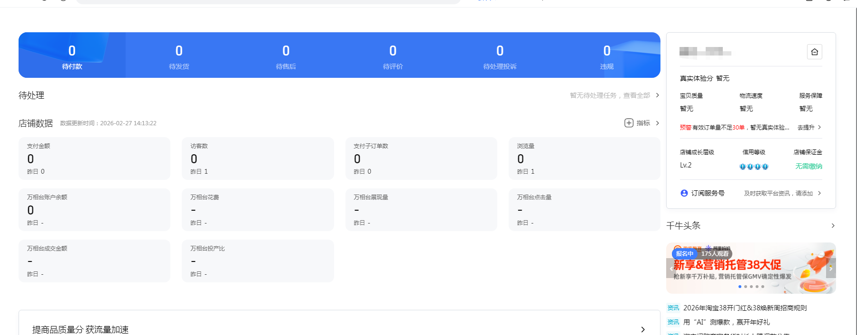Open the 新享&营销托管38大促 banner

751,268
